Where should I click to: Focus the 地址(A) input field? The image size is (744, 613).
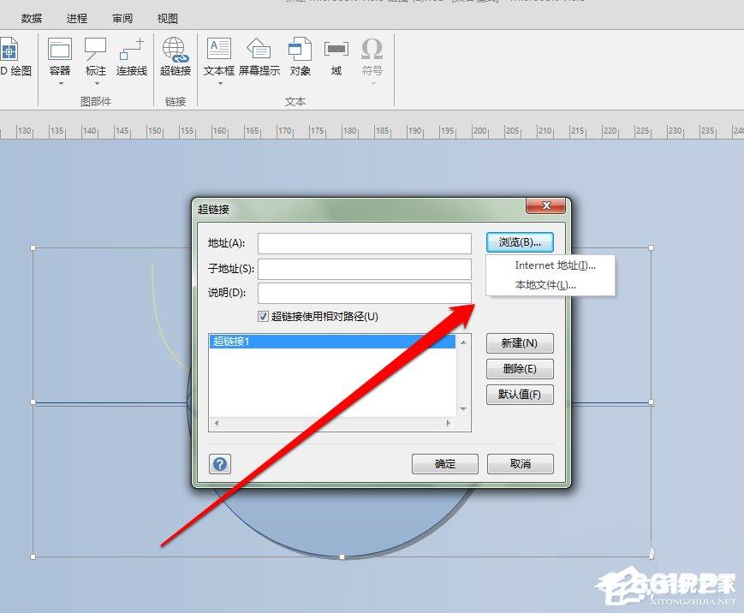pos(365,243)
